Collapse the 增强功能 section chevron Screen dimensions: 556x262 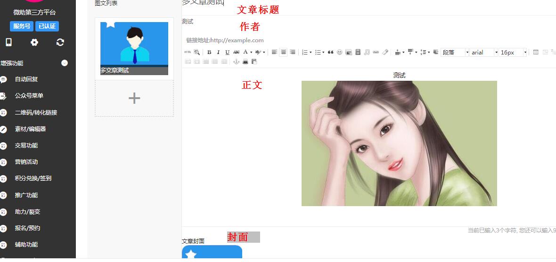point(65,63)
